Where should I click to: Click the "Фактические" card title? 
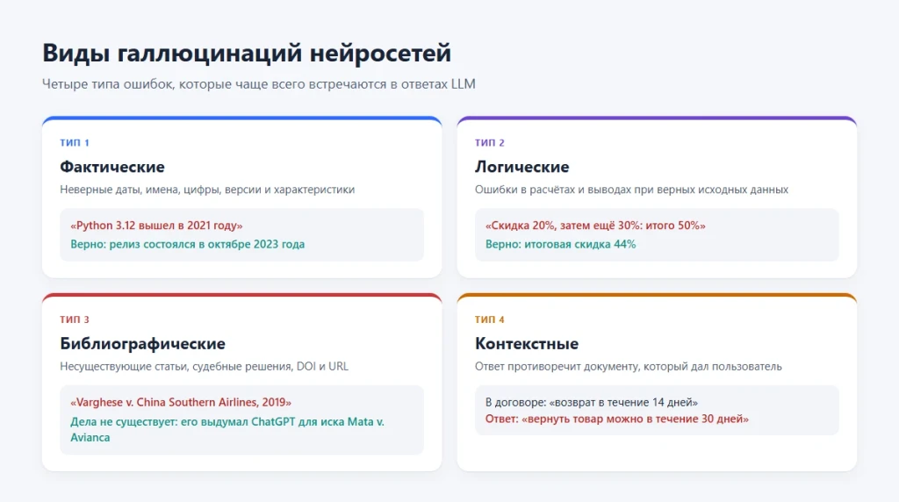click(112, 167)
